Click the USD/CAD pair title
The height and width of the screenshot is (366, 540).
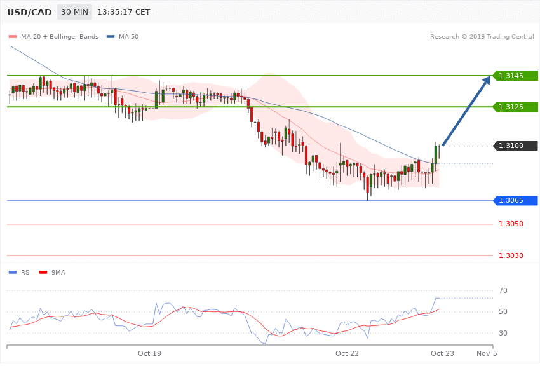[x=29, y=12]
